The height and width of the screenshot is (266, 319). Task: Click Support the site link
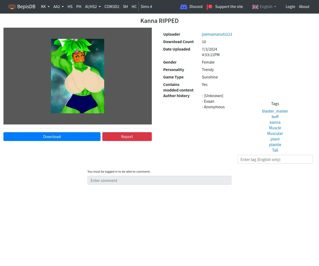point(229,7)
